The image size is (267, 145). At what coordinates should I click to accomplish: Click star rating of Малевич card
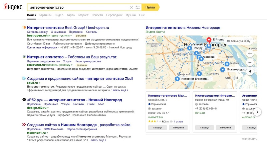click(155, 121)
